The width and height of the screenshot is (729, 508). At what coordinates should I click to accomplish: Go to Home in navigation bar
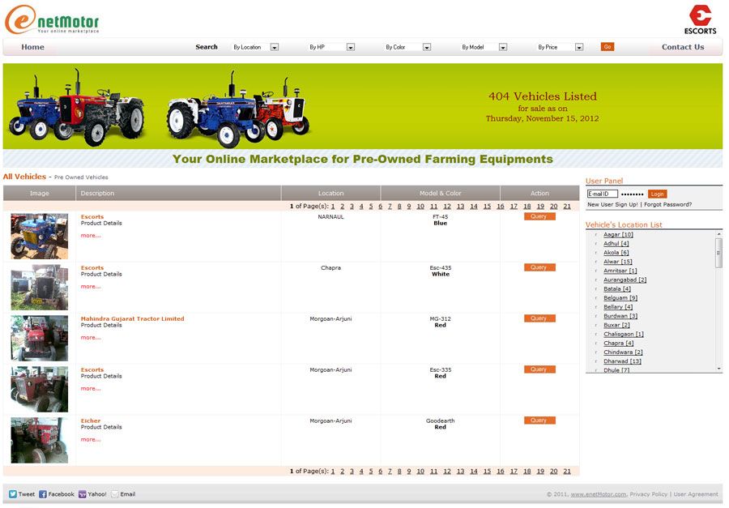(x=32, y=47)
